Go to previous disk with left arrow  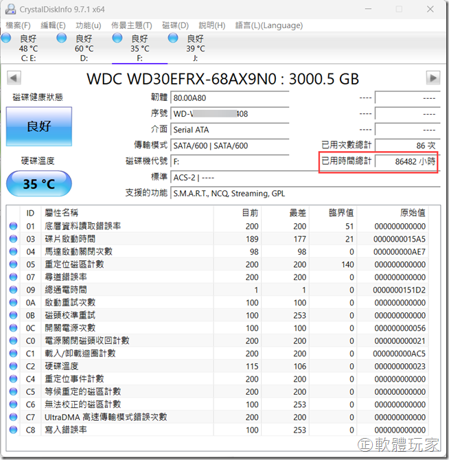coord(12,78)
